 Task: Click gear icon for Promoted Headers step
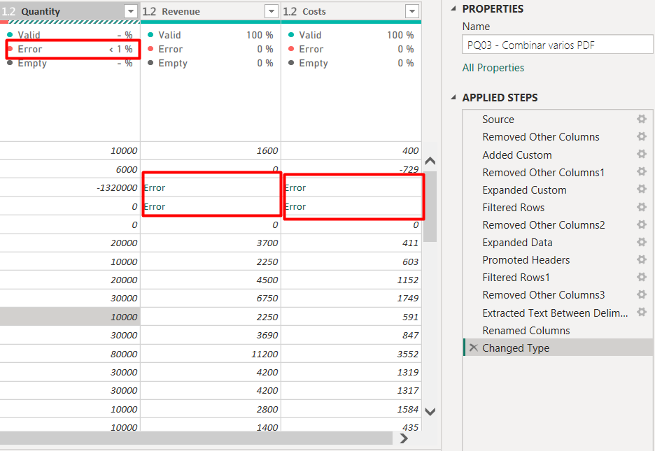[641, 259]
